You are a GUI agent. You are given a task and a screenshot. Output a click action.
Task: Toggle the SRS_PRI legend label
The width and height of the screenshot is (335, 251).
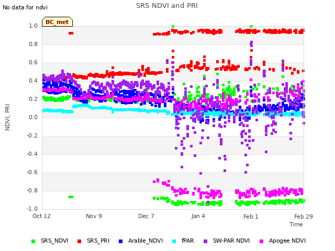98,241
